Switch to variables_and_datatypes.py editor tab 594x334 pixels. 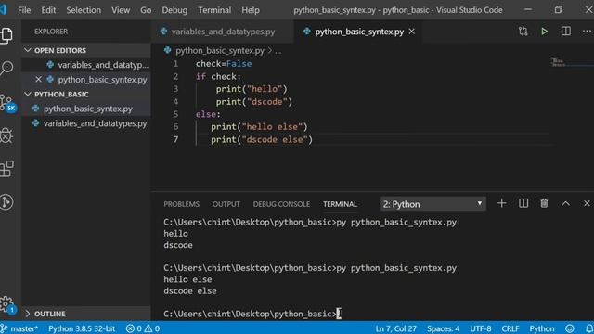coord(223,32)
